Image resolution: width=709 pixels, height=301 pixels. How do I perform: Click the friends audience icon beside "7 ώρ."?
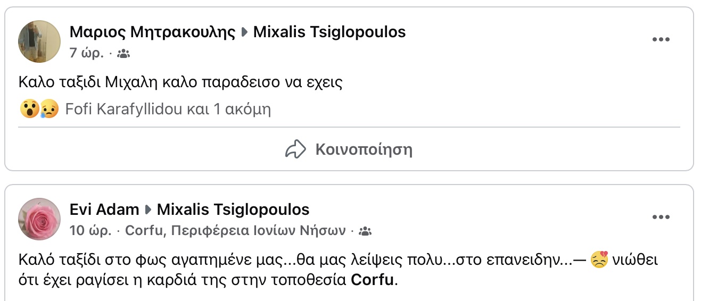pyautogui.click(x=123, y=54)
